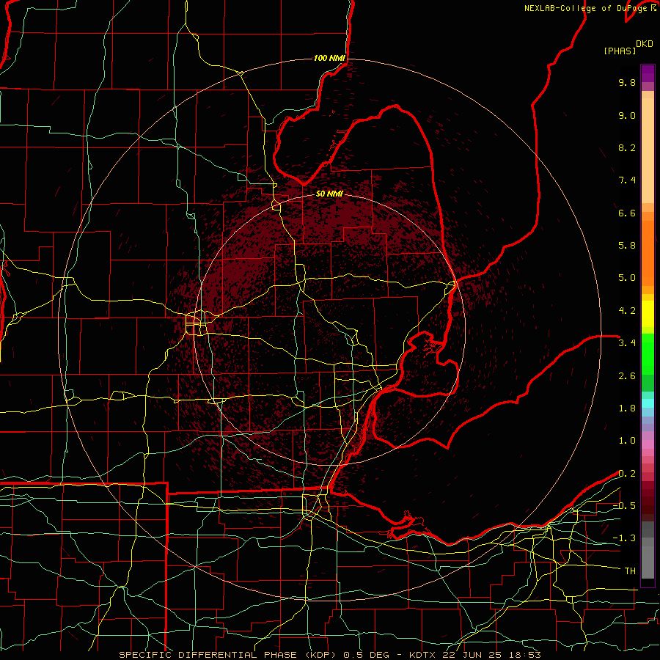Click the 0.2 value on the scale
Image resolution: width=660 pixels, height=660 pixels.
[627, 474]
